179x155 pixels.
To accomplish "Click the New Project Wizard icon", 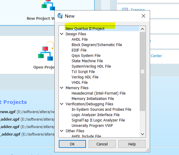I will click(48, 5).
